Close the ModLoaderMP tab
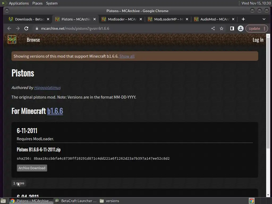Screen dimensions: 272x204 (x=187, y=19)
